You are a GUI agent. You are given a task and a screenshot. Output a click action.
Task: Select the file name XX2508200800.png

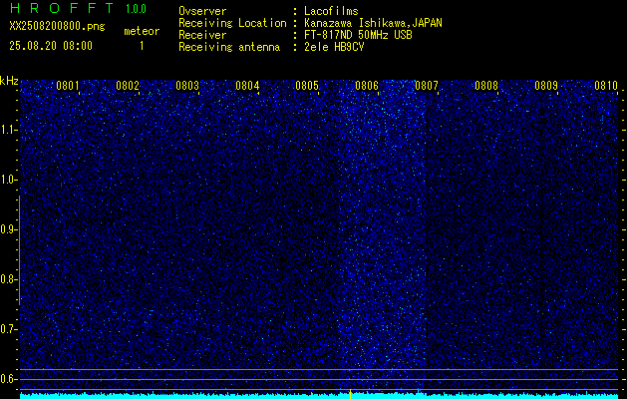pyautogui.click(x=57, y=27)
